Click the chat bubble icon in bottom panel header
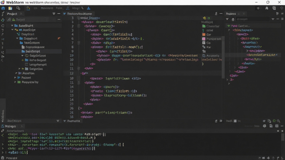The width and height of the screenshot is (285, 160). coord(264,126)
